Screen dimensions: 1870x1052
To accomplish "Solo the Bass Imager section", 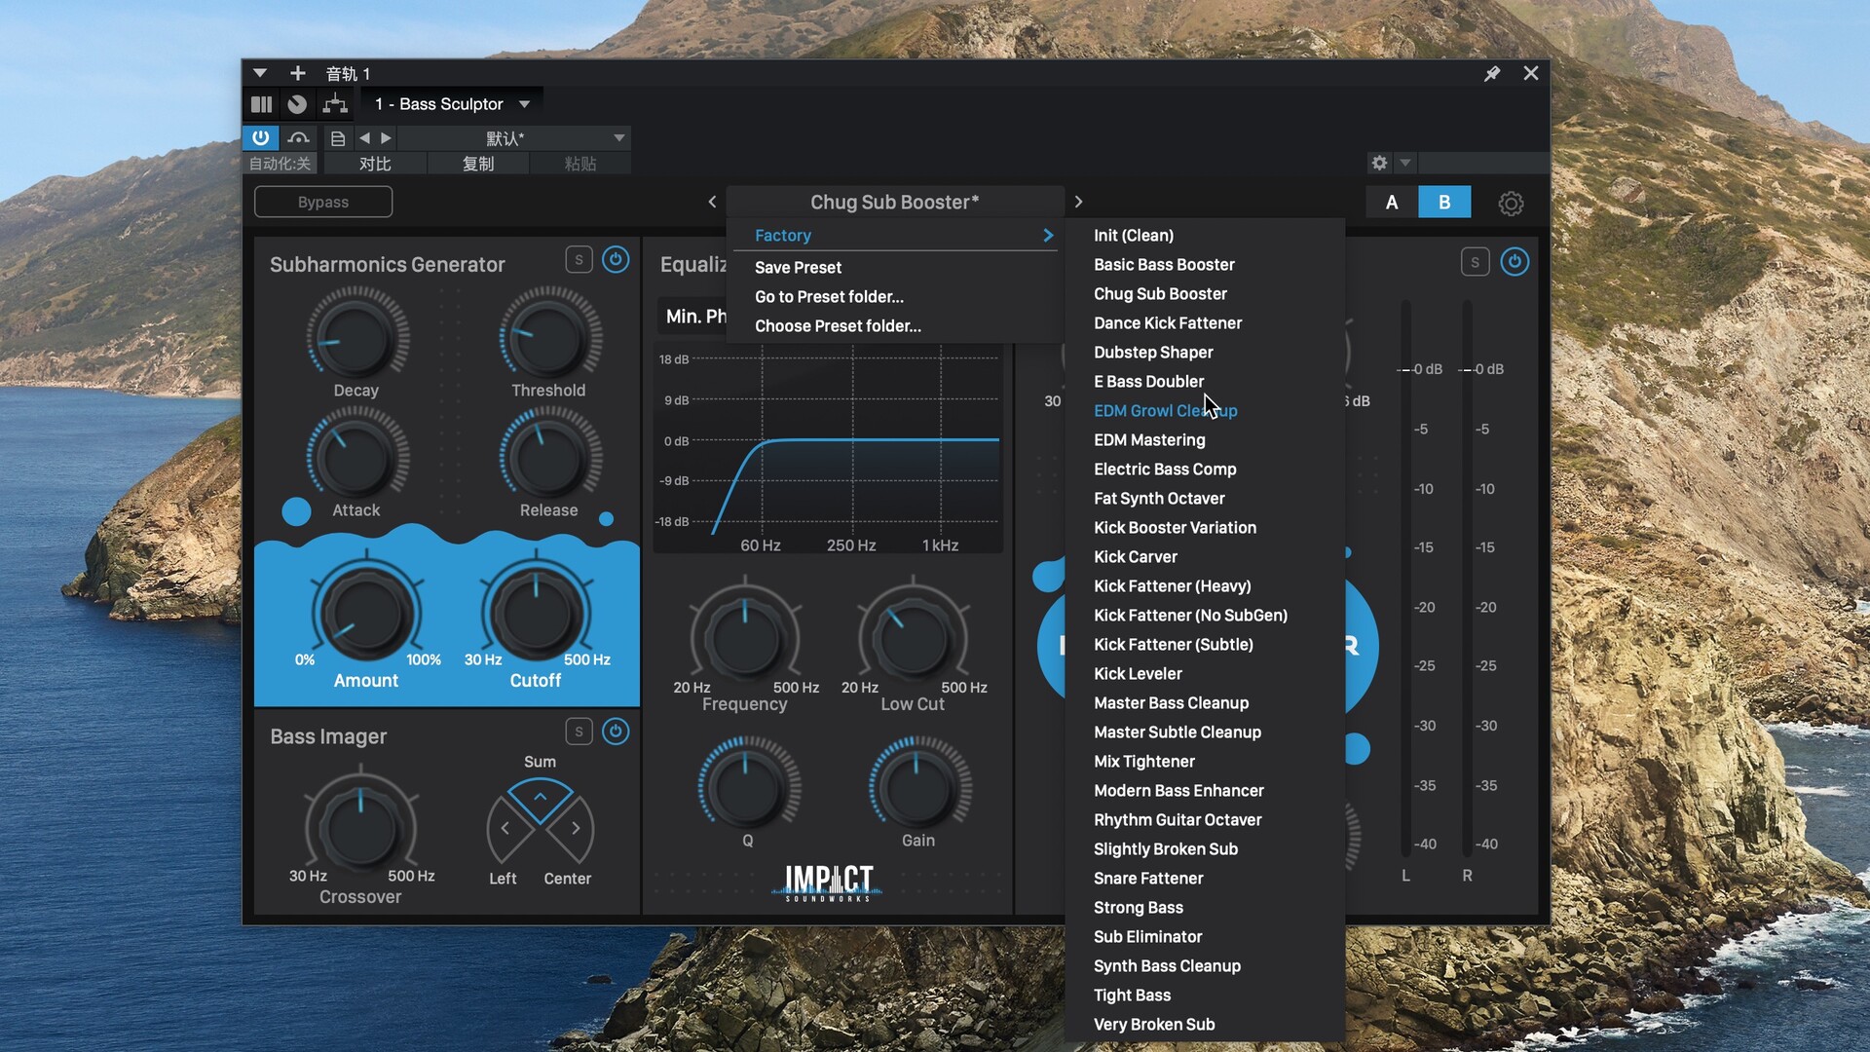I will pyautogui.click(x=579, y=732).
